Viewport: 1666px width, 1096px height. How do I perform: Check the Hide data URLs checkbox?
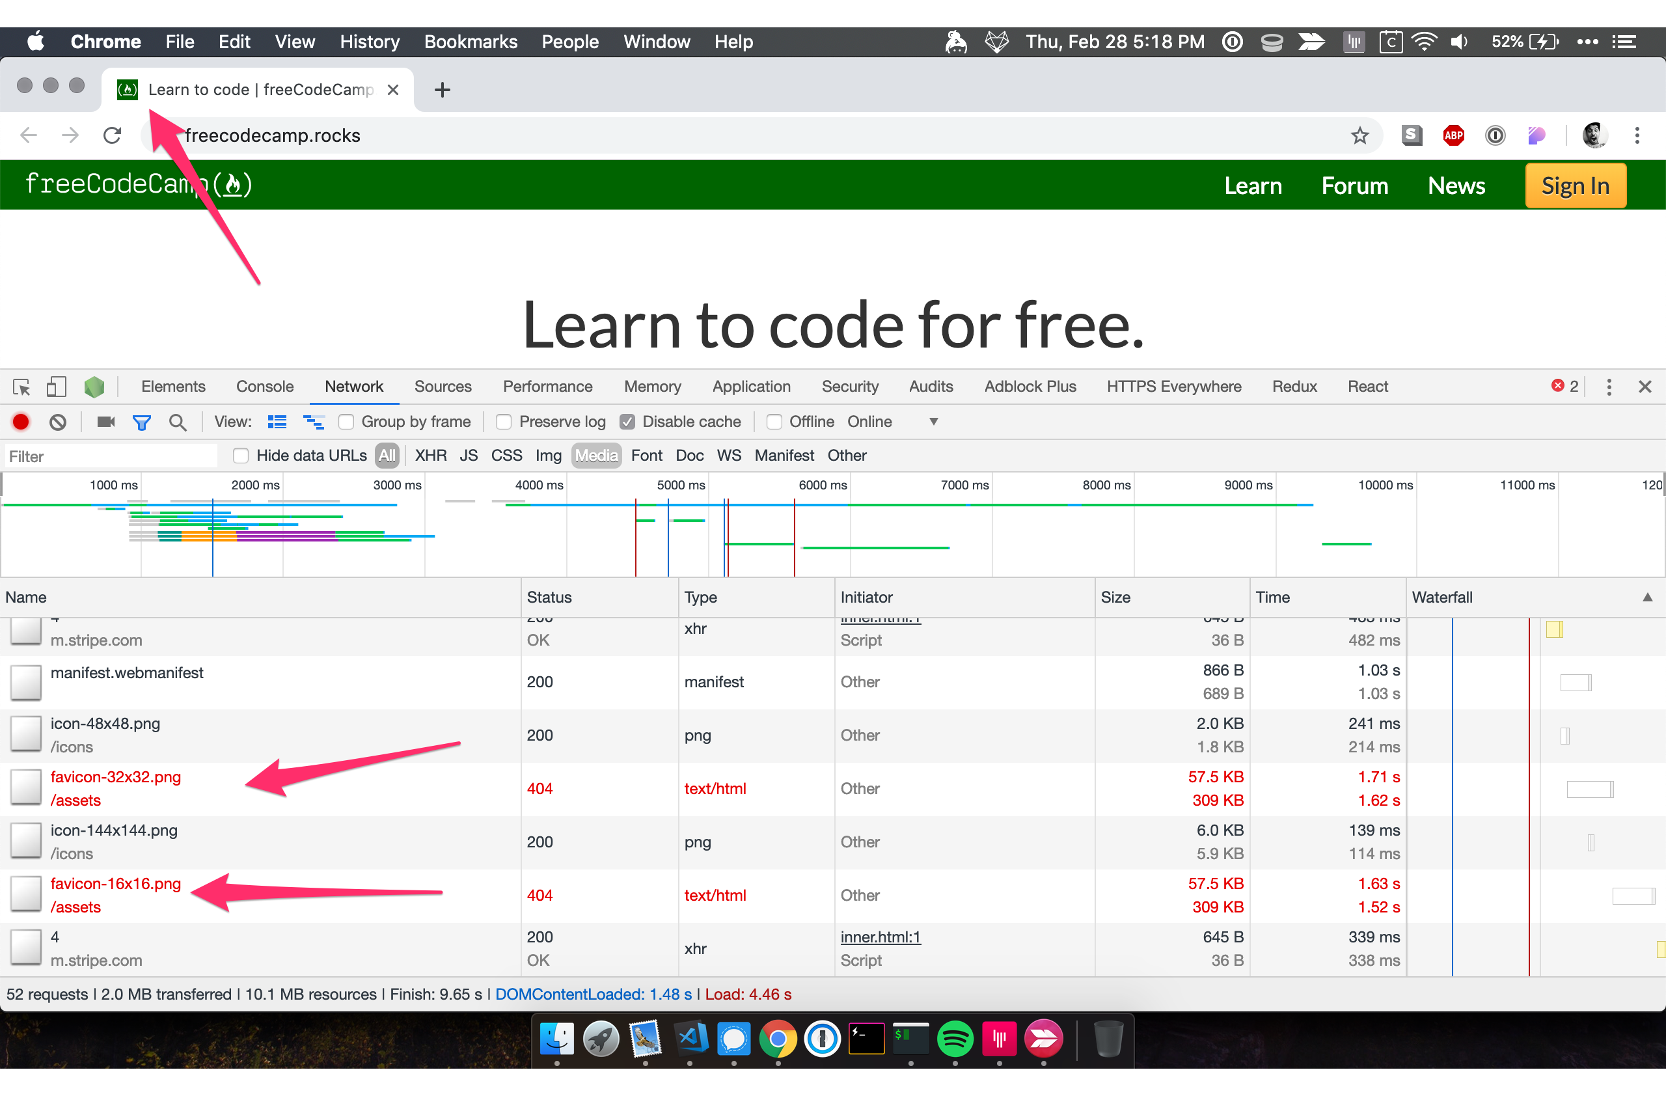point(240,456)
